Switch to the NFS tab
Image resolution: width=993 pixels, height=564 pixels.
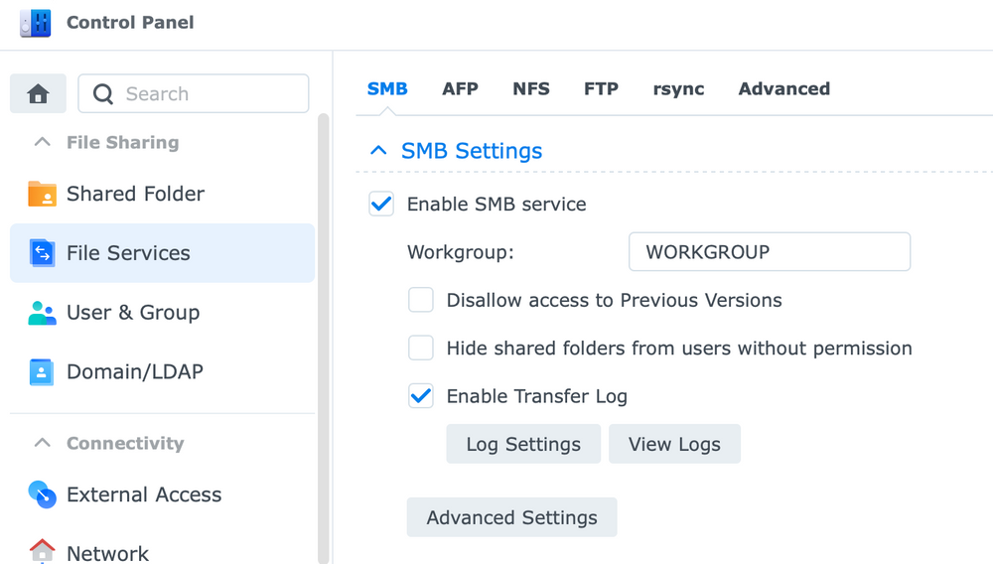tap(530, 88)
